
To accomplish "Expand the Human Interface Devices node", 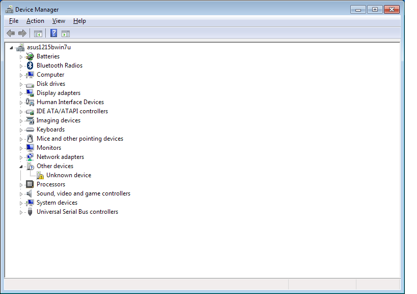I will (x=21, y=103).
